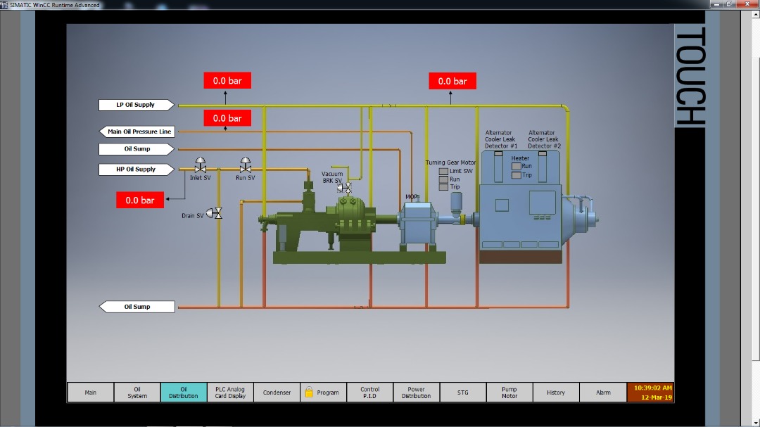Open the Alarm screen
The image size is (760, 427).
[x=603, y=393]
